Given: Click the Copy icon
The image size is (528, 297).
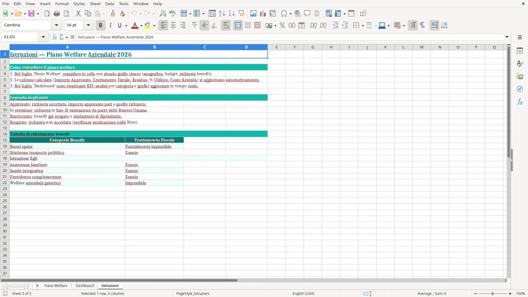Looking at the screenshot, I should tap(88, 14).
